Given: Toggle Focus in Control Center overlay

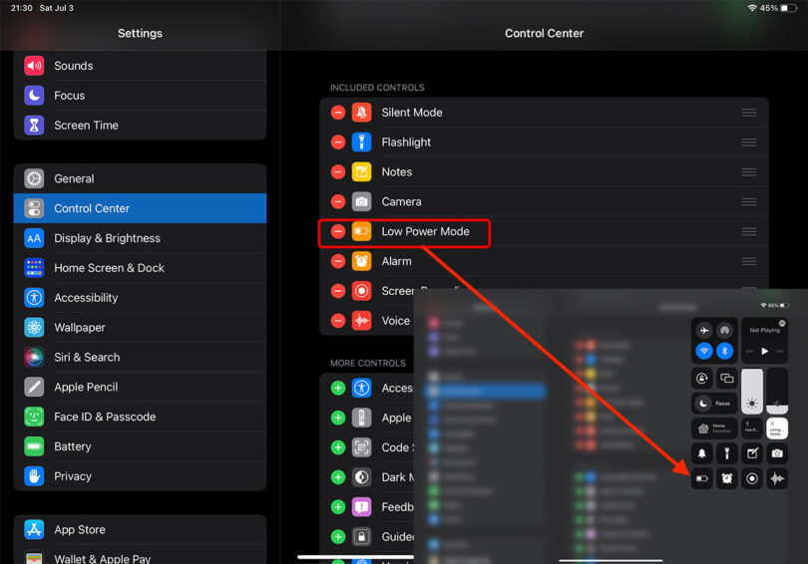Looking at the screenshot, I should 714,404.
